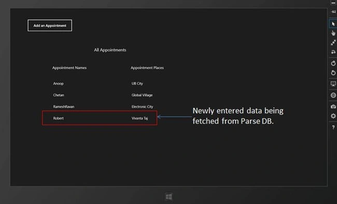Open simulator help question mark

point(333,127)
